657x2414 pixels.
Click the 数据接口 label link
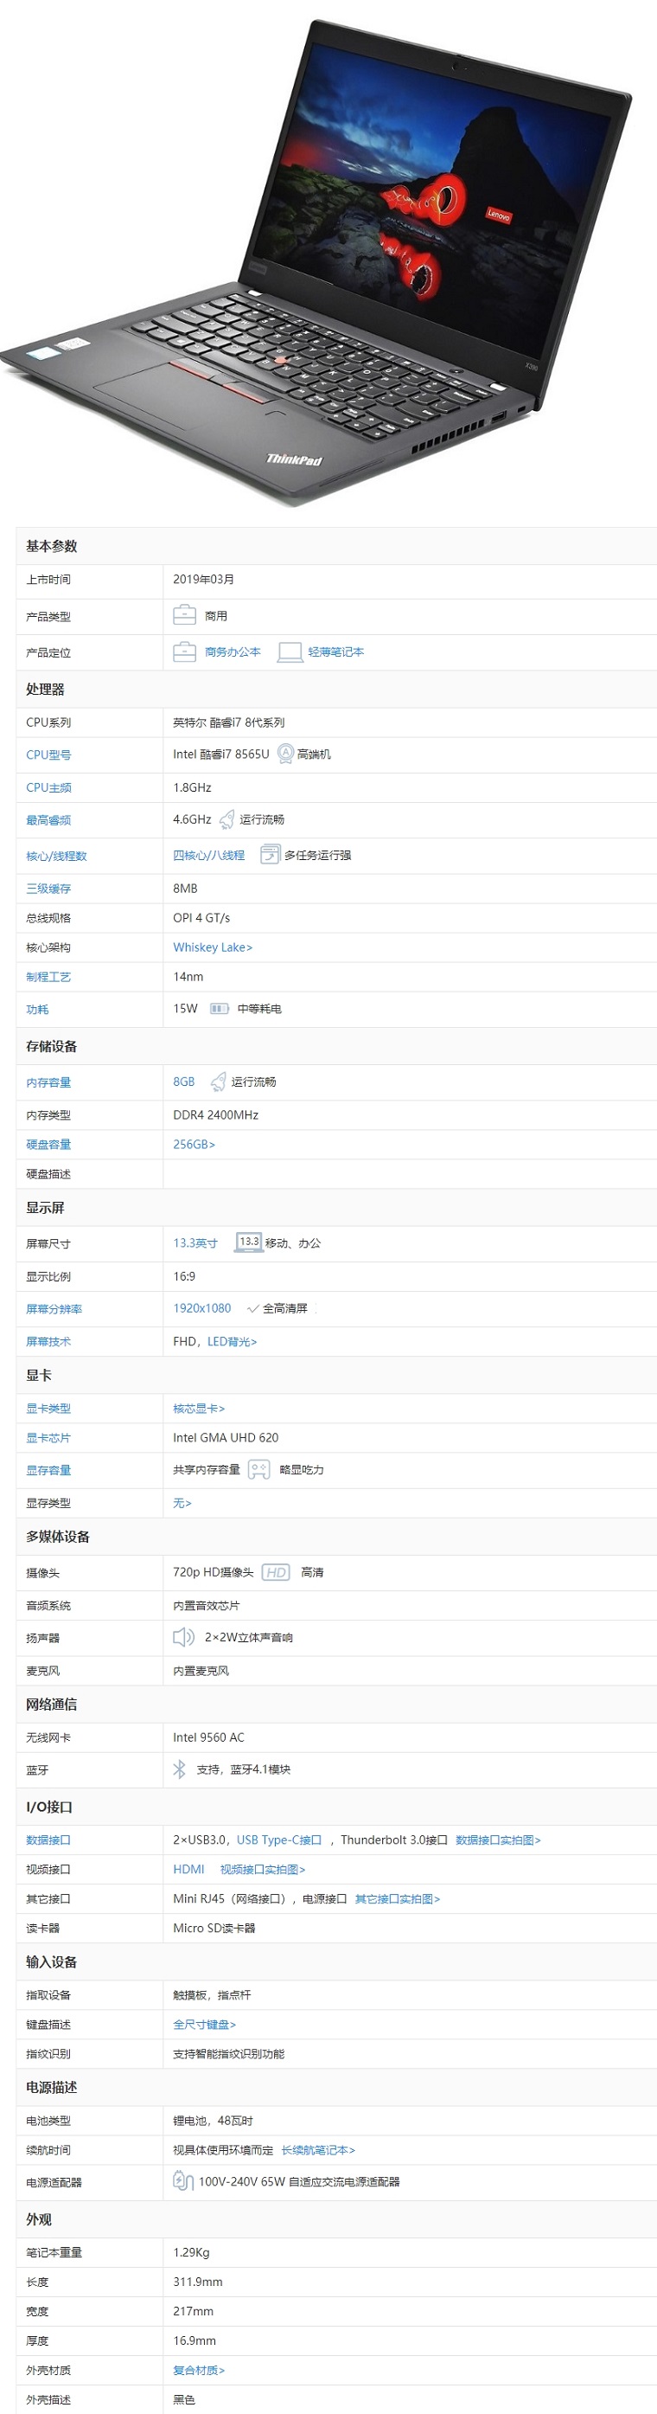48,1840
